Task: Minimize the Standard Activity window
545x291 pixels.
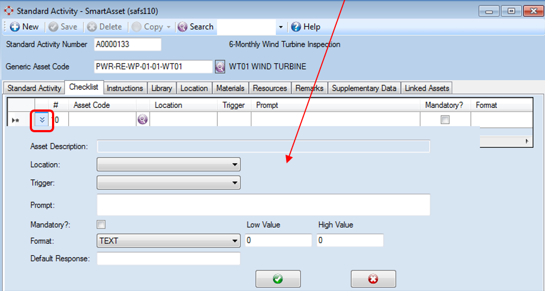Action: 489,11
